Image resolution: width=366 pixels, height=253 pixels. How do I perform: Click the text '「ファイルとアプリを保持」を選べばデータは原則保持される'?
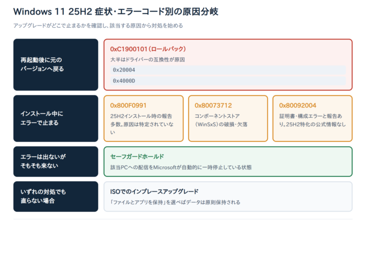175,202
